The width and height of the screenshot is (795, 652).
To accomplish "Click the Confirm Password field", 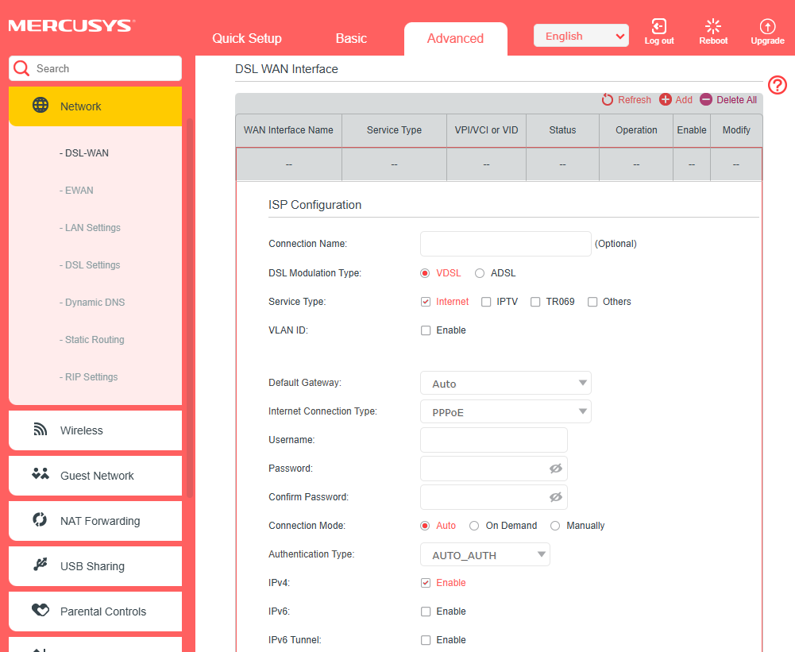I will tap(494, 497).
